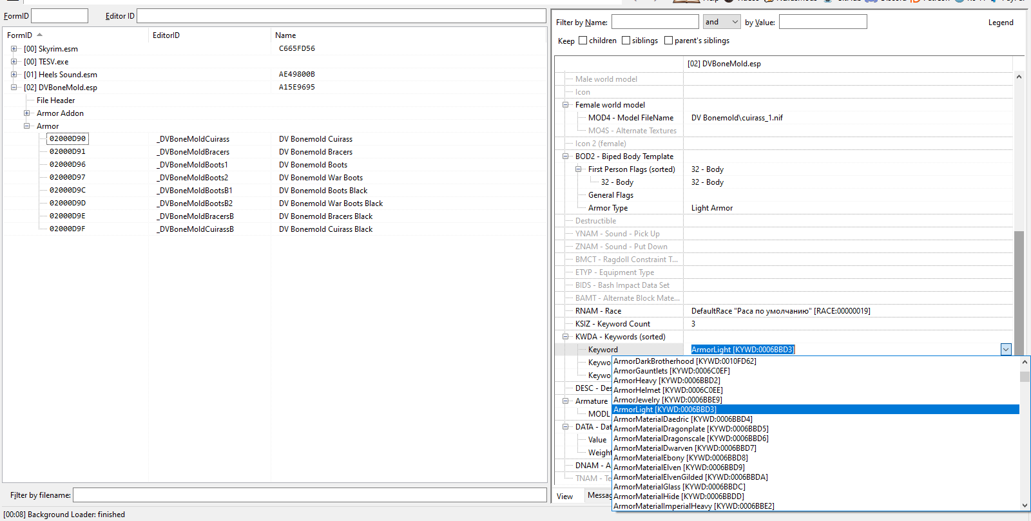
Task: Click the Light Armor type value
Action: coord(712,208)
